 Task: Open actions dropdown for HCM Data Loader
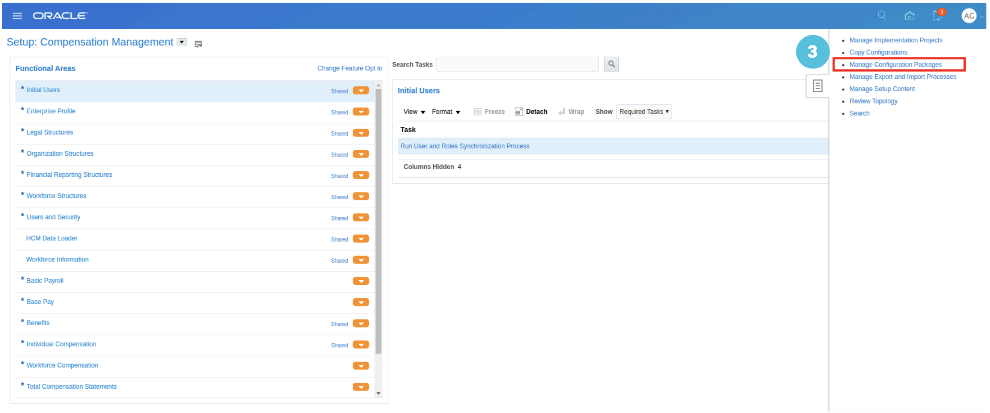coord(361,238)
